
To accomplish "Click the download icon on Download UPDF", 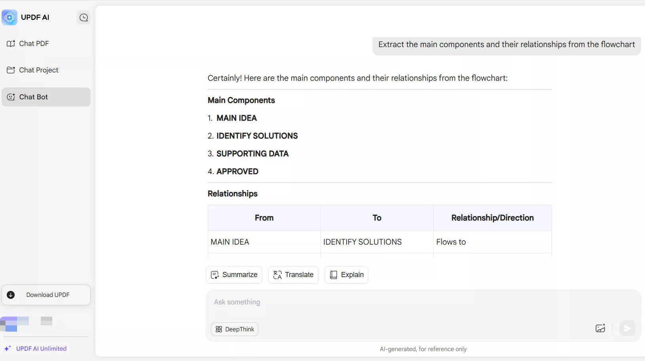I will pyautogui.click(x=11, y=295).
